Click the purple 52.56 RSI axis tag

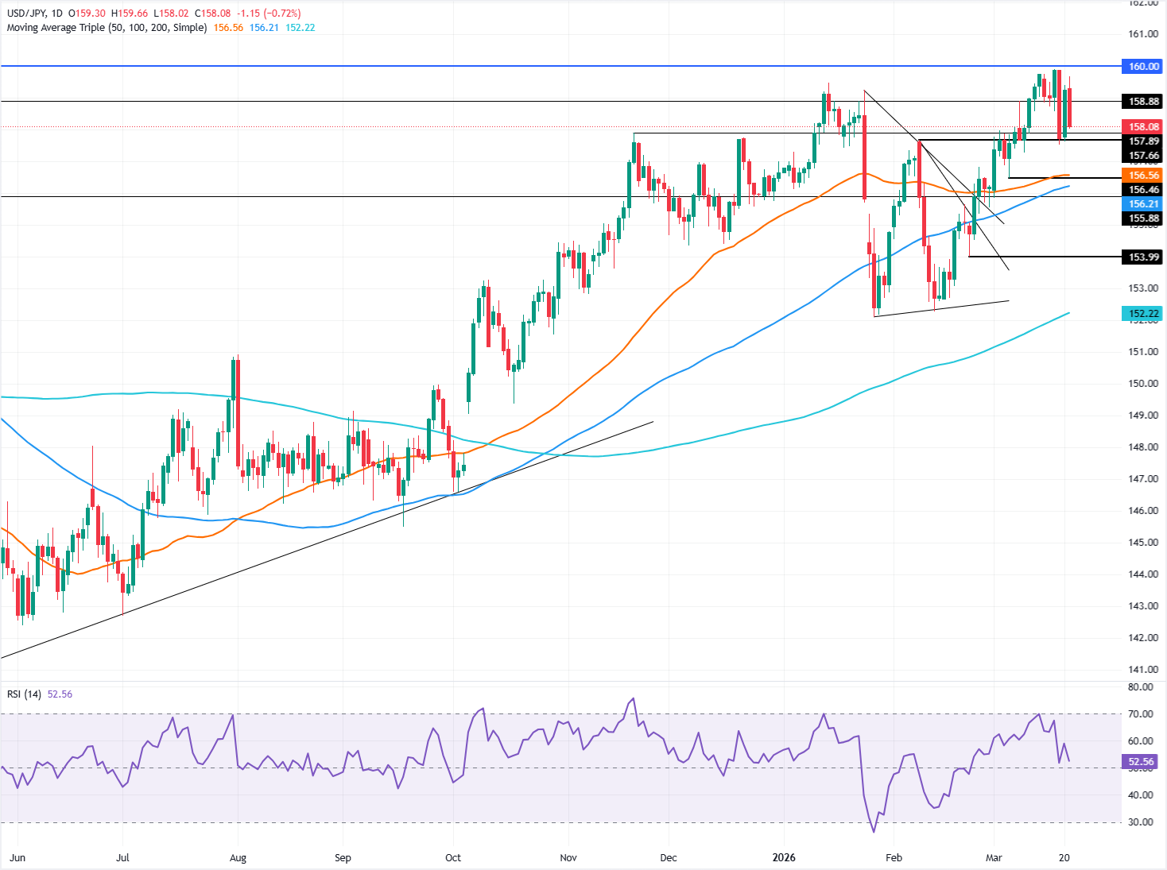coord(1142,762)
